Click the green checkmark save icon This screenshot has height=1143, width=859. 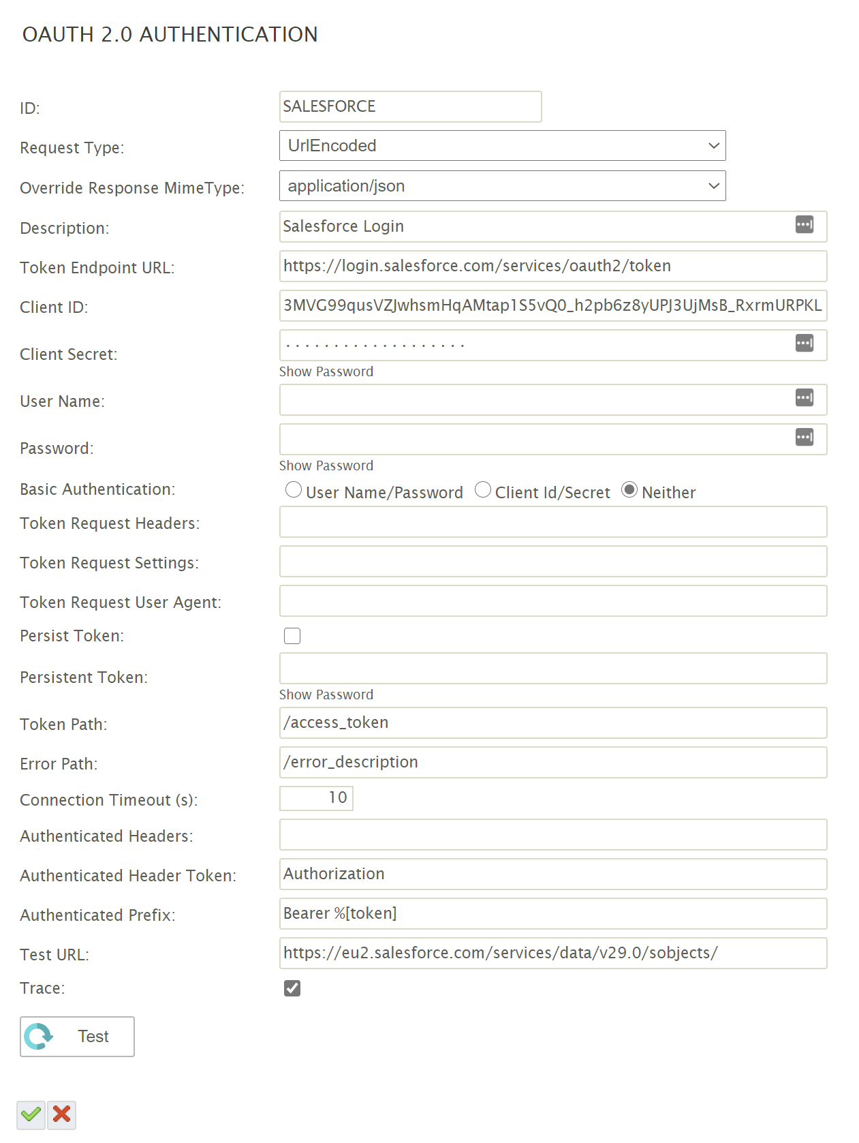(31, 1115)
